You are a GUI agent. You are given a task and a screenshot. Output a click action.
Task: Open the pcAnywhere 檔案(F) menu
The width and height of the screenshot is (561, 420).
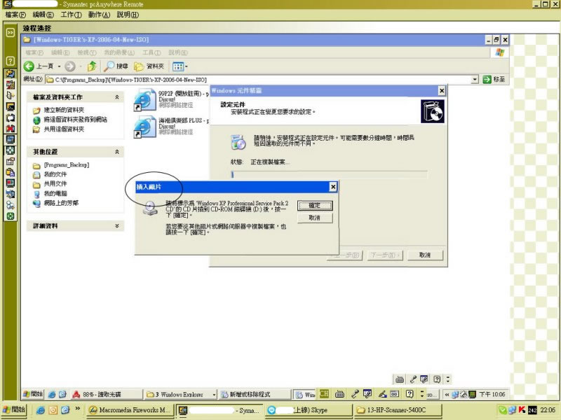[15, 15]
